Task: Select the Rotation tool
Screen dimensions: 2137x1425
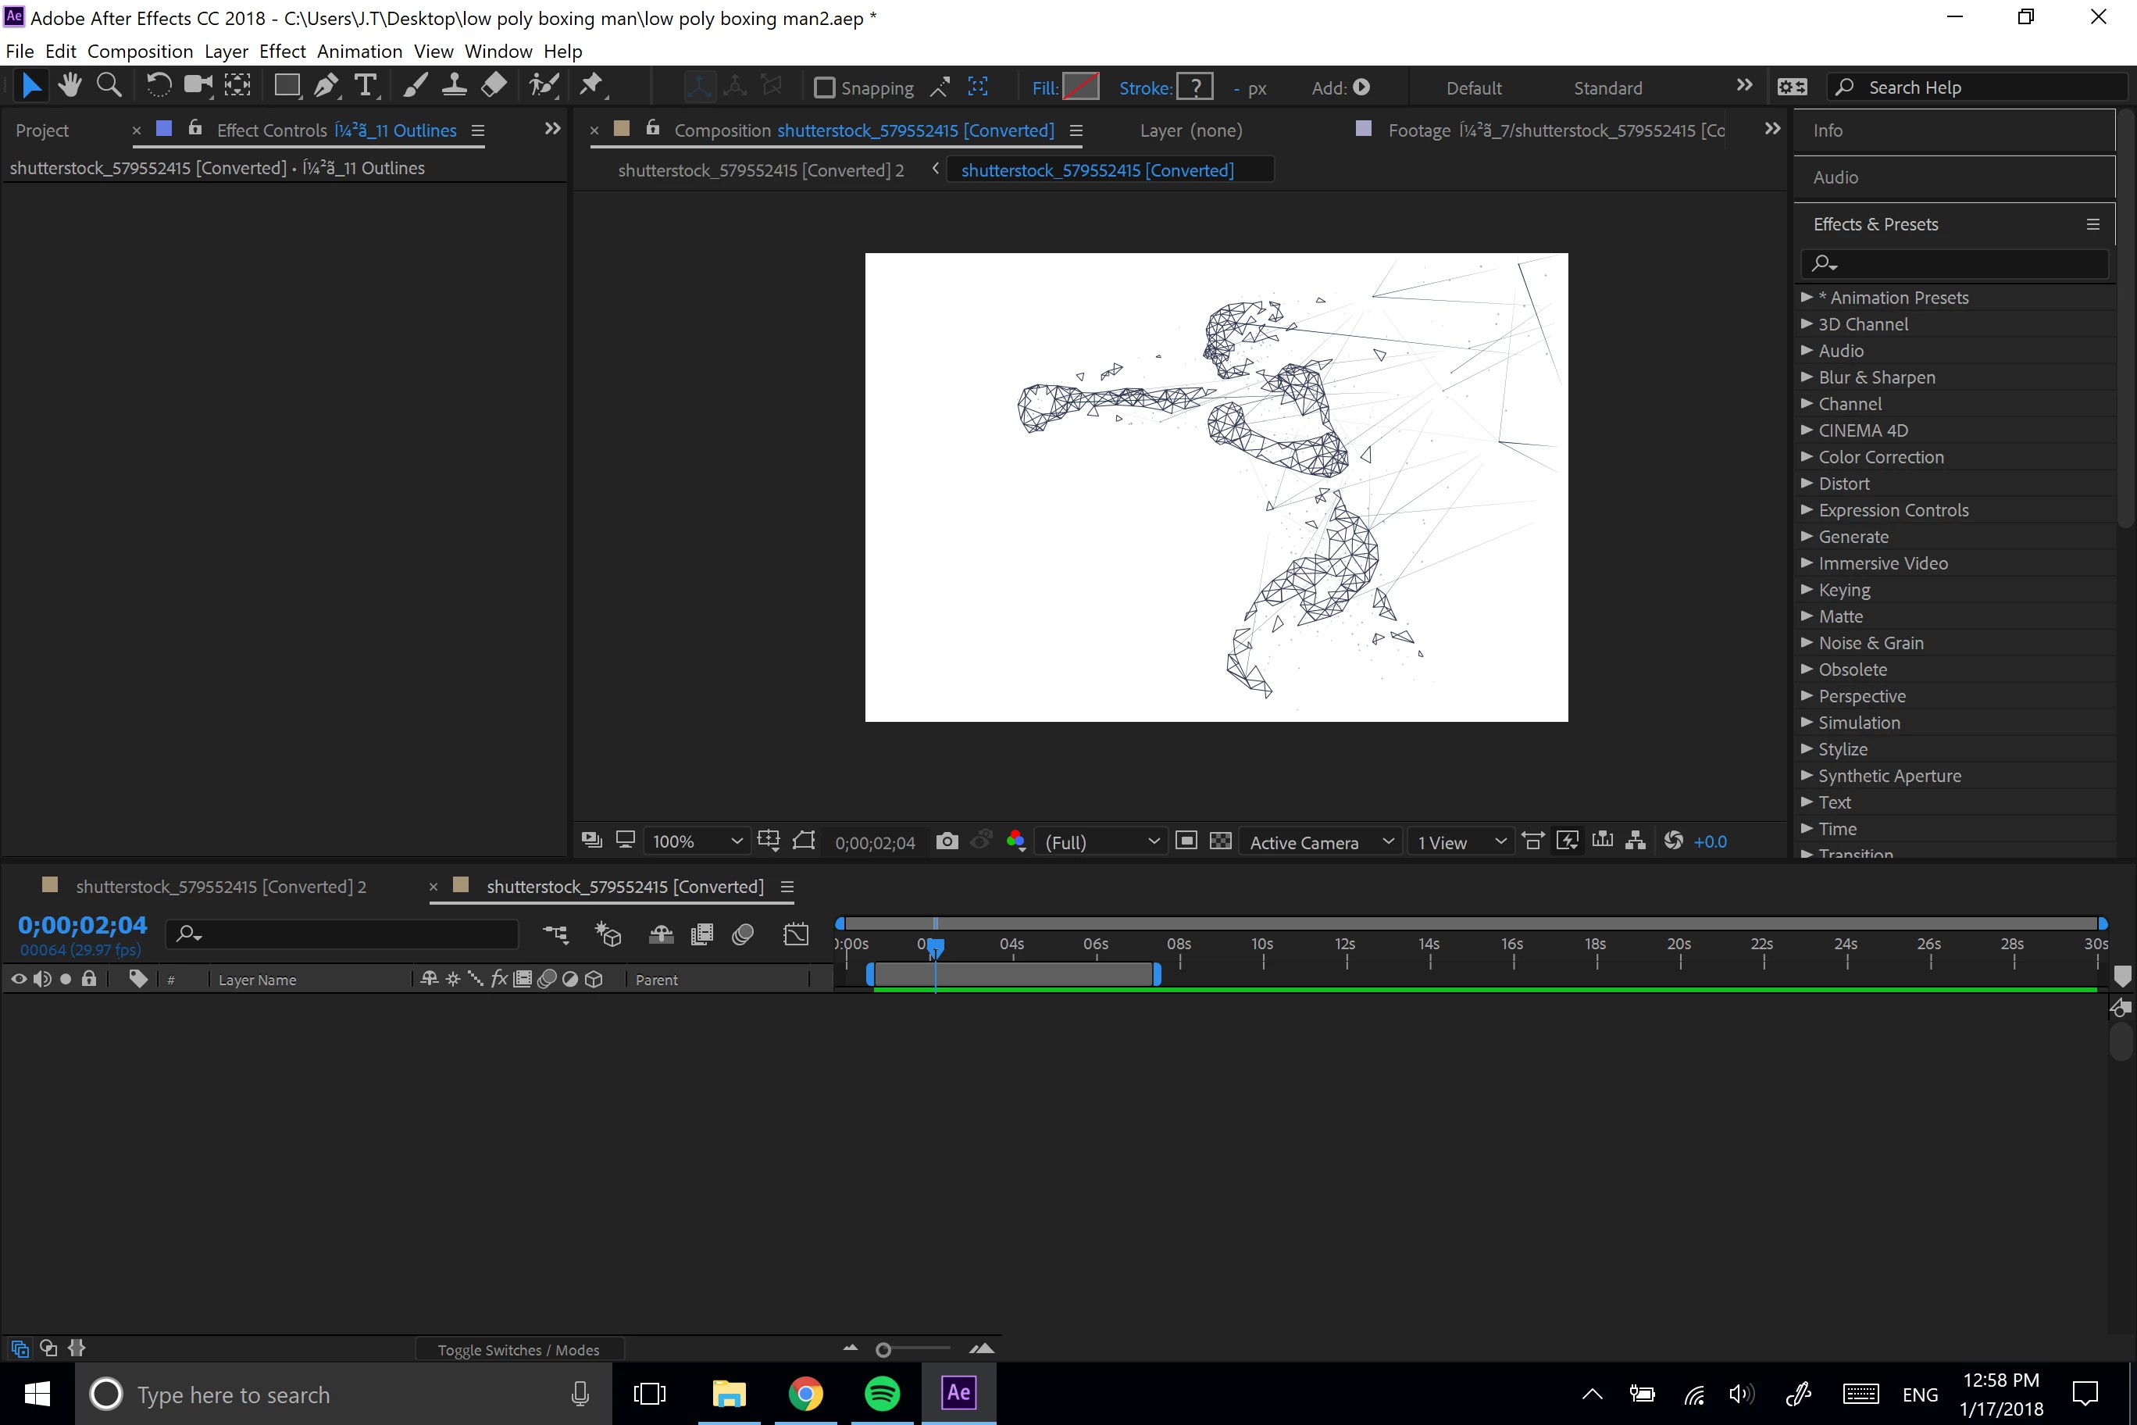Action: 158,87
